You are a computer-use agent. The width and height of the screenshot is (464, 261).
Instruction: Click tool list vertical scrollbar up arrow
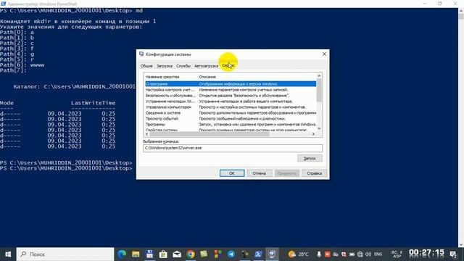point(319,76)
